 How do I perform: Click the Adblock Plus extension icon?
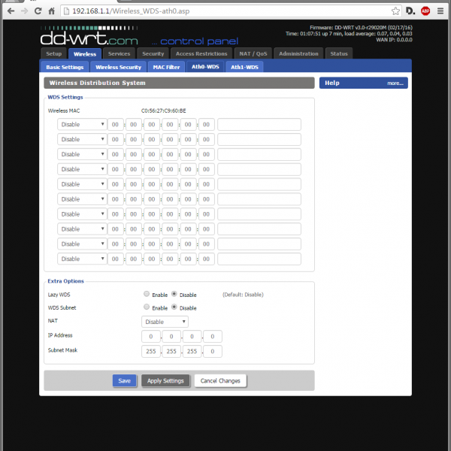(425, 11)
